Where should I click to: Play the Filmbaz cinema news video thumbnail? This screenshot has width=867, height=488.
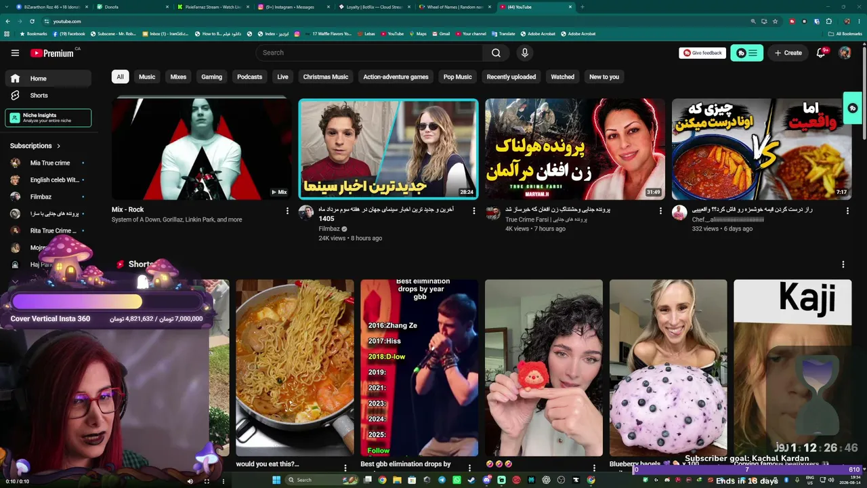pos(388,149)
